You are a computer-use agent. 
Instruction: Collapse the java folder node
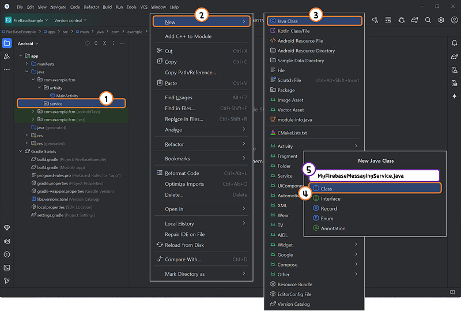click(x=27, y=72)
